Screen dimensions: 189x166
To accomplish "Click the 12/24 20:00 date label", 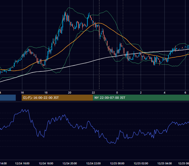I will pyautogui.click(x=70, y=163).
